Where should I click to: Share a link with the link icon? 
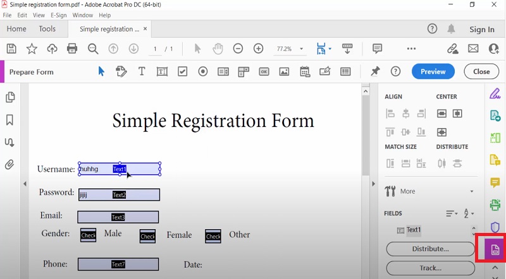tap(452, 49)
